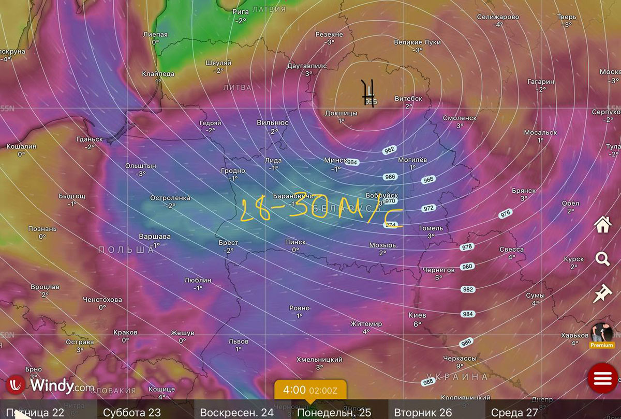
Task: Tap the Рига city label
Action: point(241,12)
